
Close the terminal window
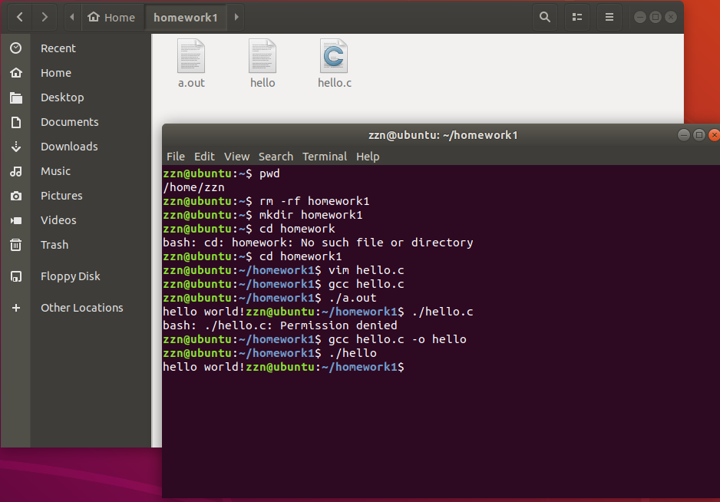click(714, 135)
